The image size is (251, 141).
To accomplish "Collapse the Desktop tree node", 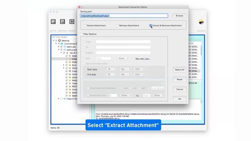I will click(53, 41).
